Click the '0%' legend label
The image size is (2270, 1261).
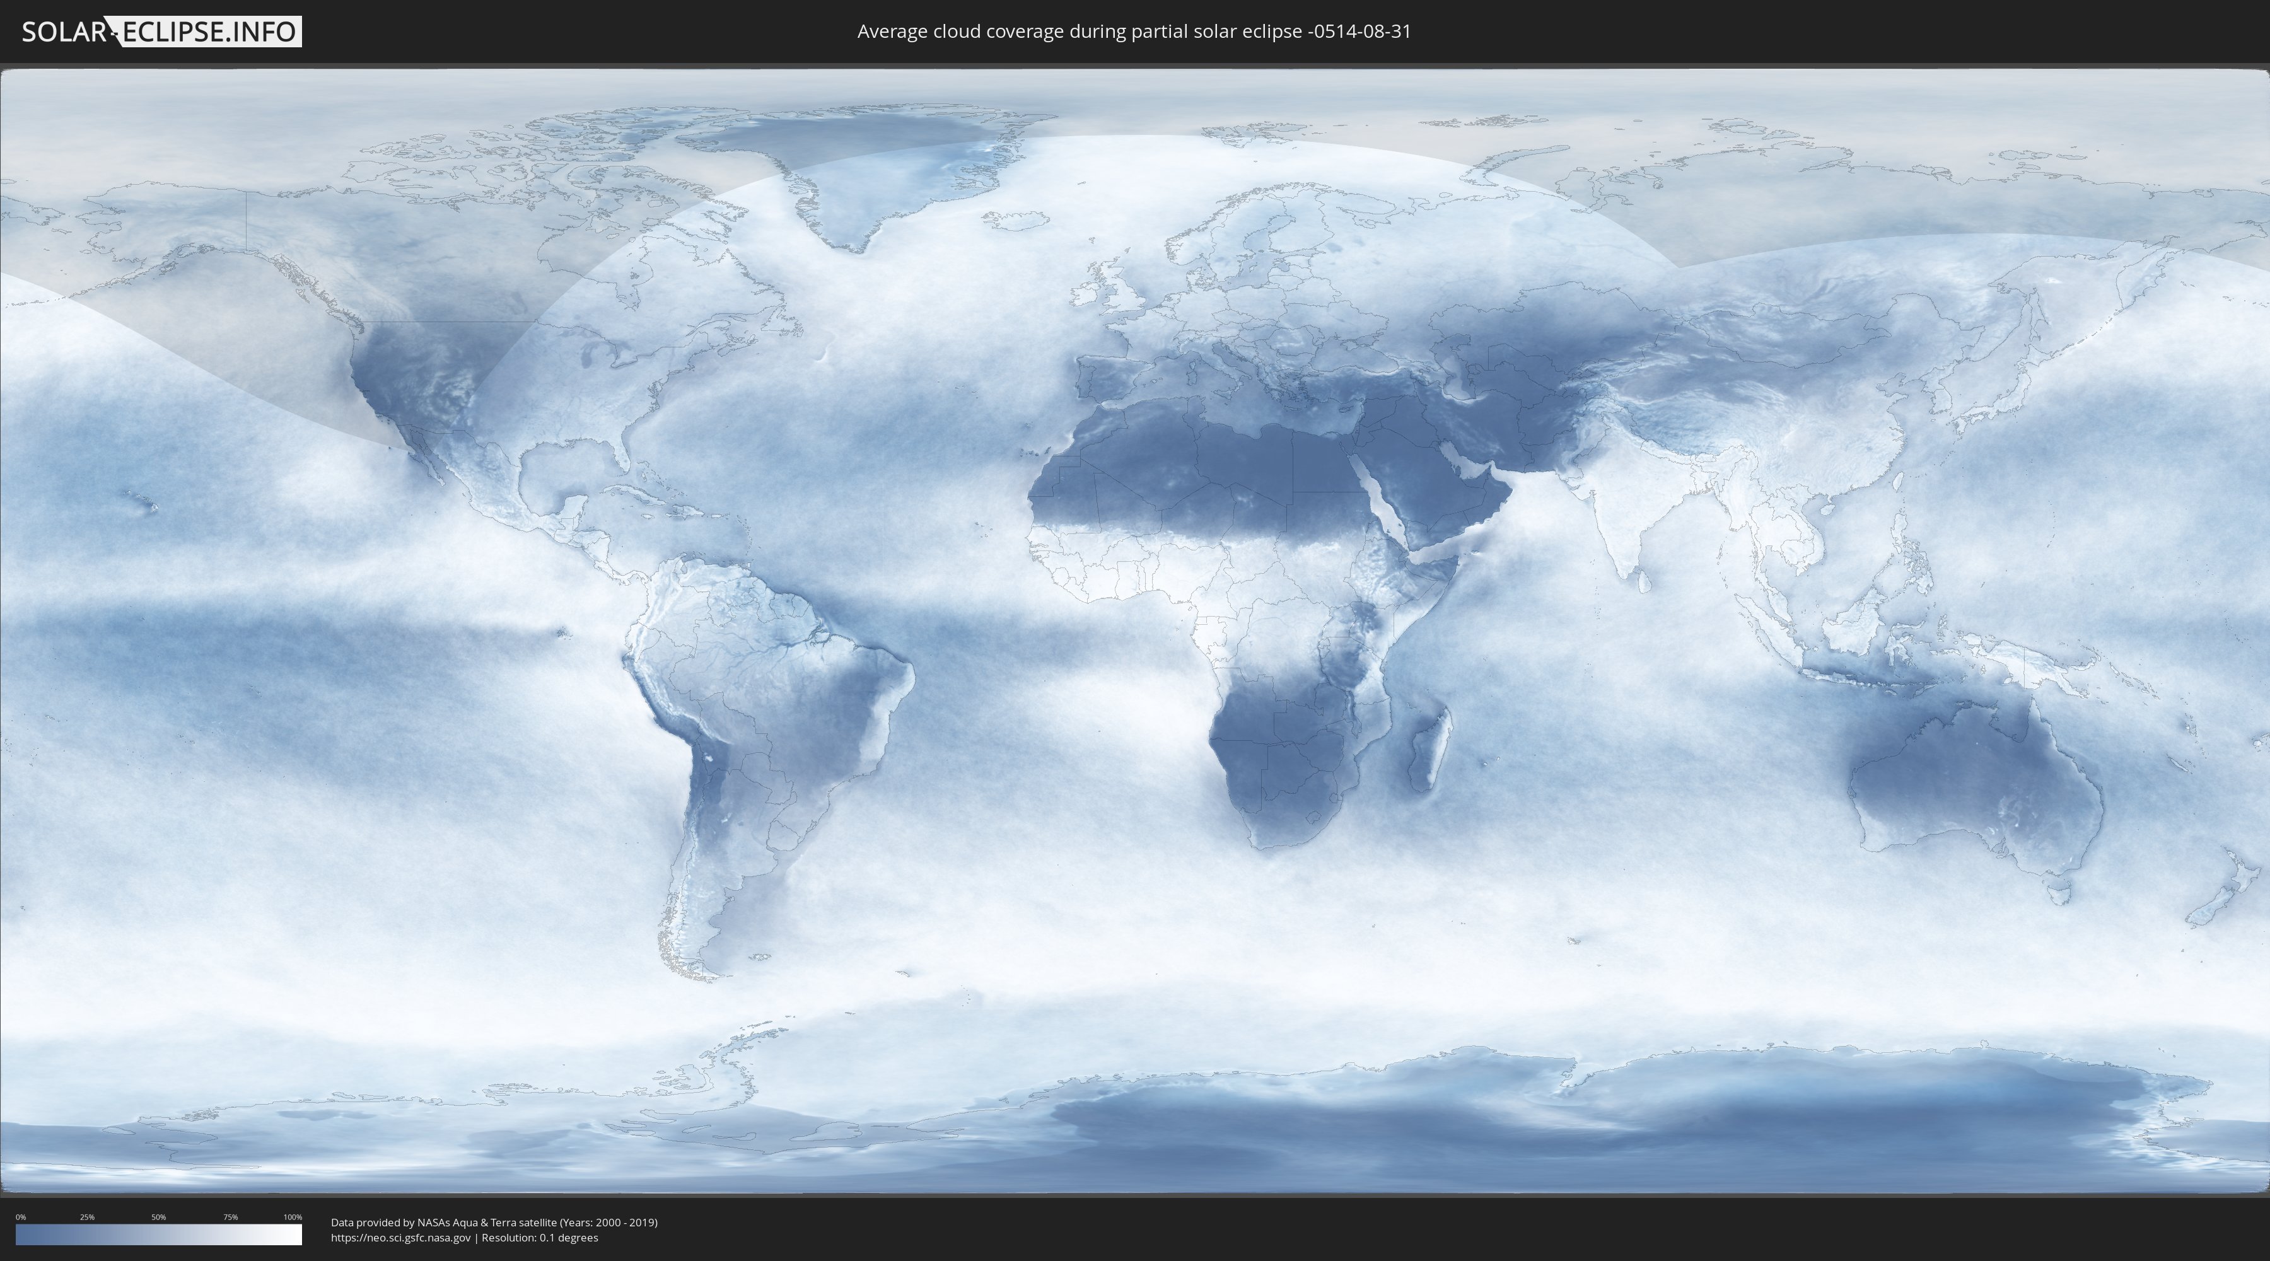[x=20, y=1217]
